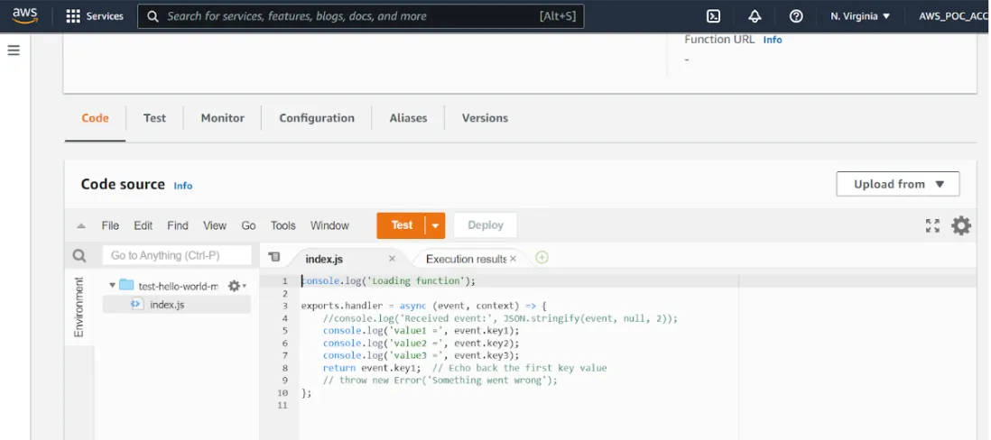991x440 pixels.
Task: Switch to the Code tab
Action: click(95, 118)
